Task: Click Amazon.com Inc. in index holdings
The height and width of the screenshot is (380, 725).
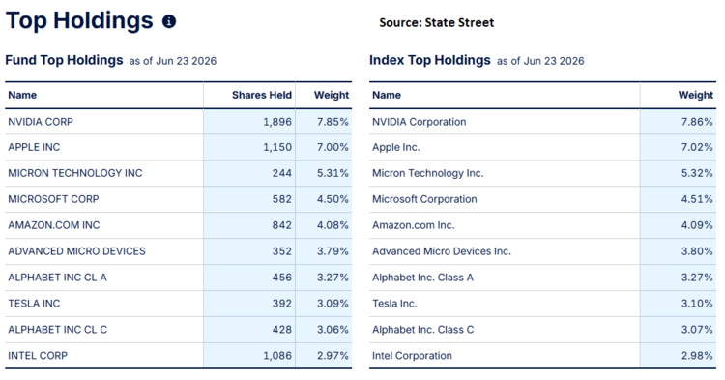Action: point(414,225)
